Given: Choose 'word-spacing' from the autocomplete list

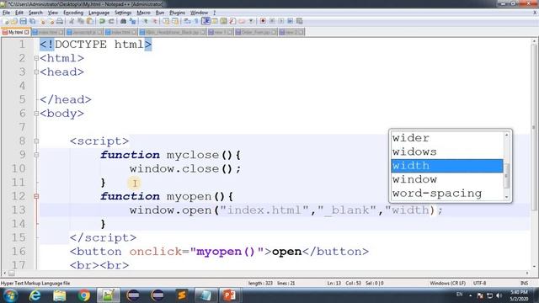Looking at the screenshot, I should point(447,193).
